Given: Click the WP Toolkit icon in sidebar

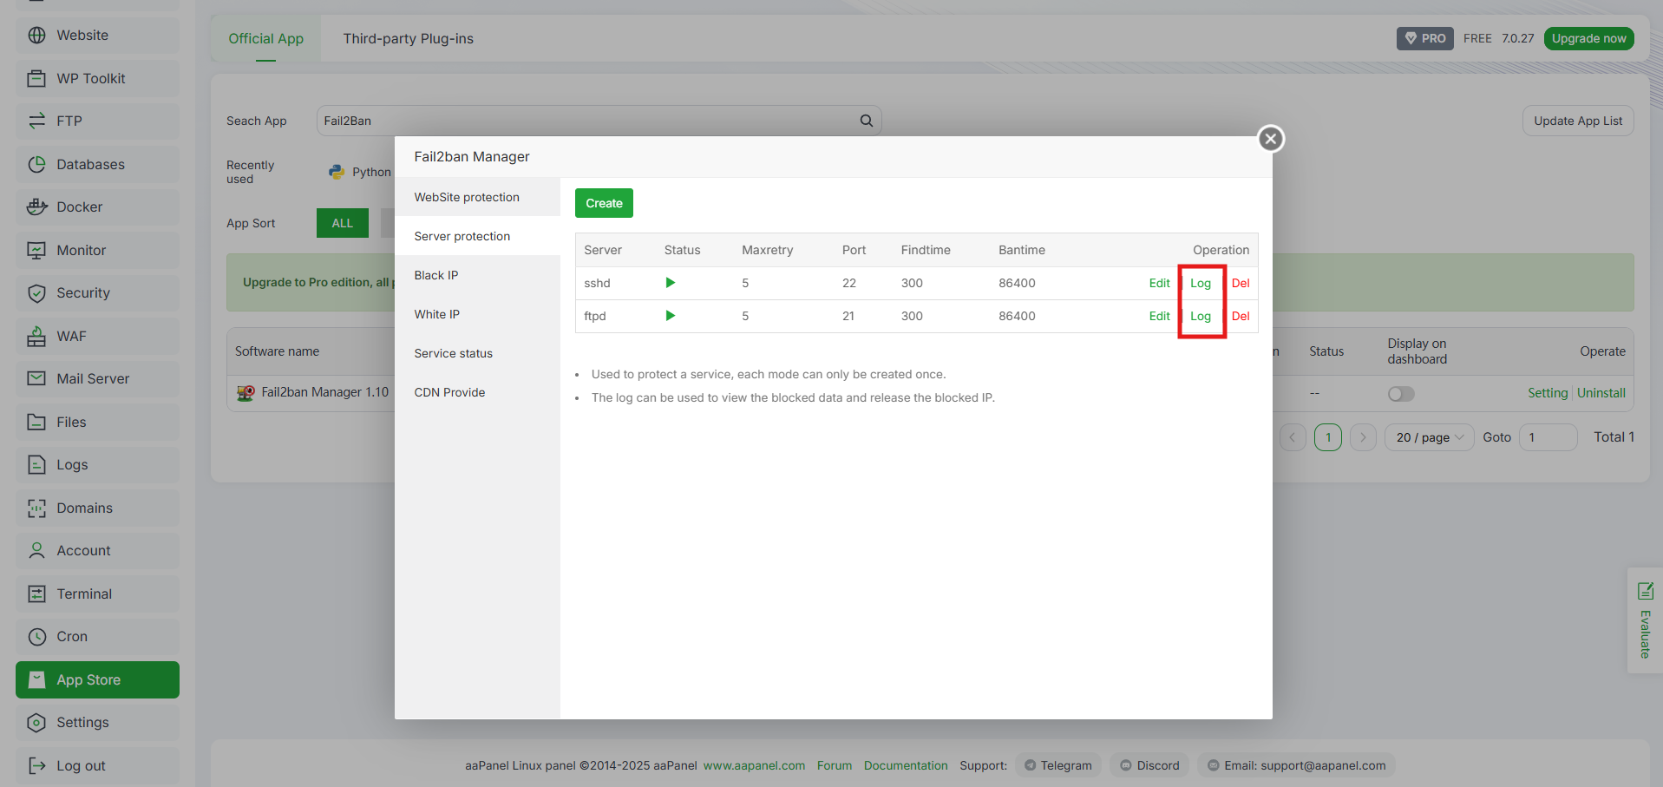Looking at the screenshot, I should (x=36, y=78).
